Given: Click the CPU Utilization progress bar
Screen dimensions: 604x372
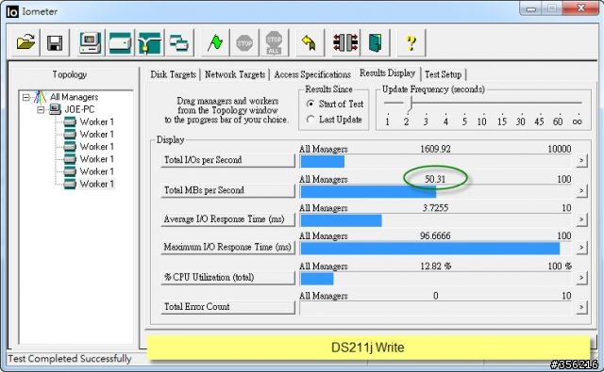Looking at the screenshot, I should click(x=436, y=279).
